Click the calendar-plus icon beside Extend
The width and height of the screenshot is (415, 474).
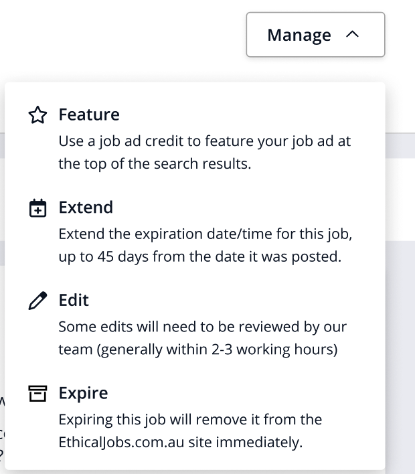pyautogui.click(x=38, y=208)
